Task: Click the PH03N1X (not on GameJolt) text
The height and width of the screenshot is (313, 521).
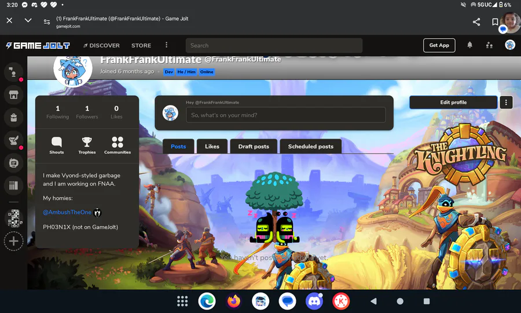Action: tap(80, 227)
